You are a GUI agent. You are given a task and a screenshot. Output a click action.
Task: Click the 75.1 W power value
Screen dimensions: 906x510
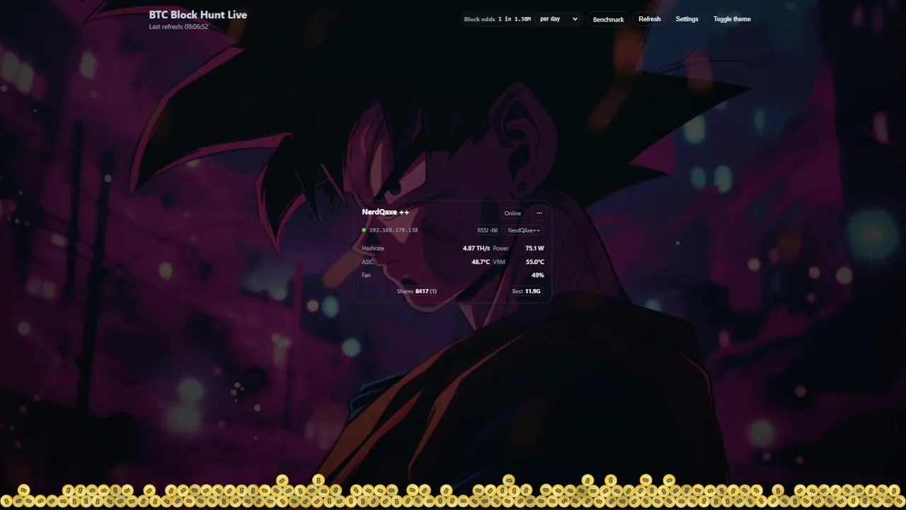535,249
